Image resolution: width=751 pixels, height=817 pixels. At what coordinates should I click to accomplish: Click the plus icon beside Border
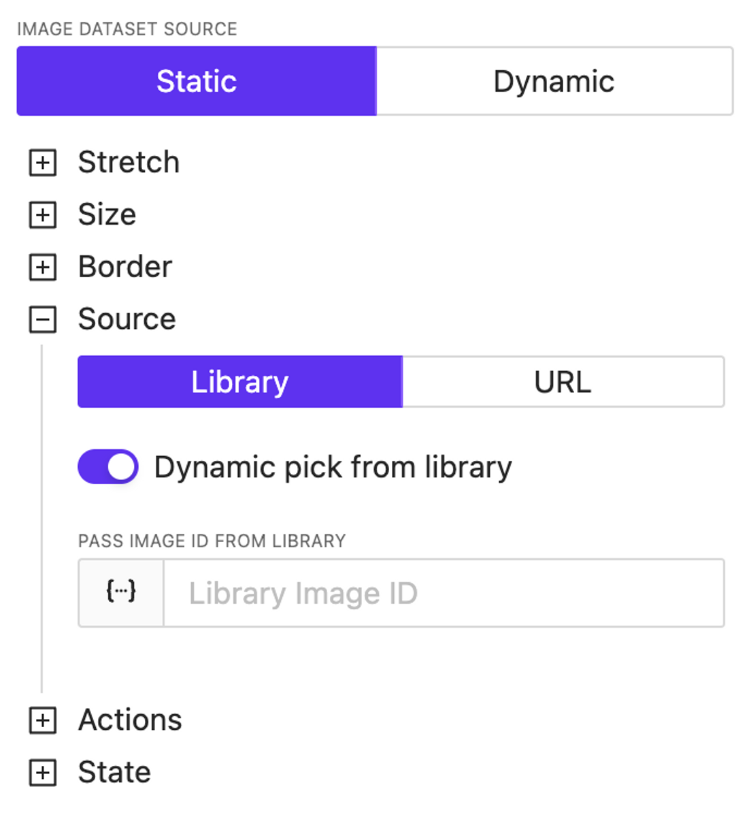click(43, 267)
